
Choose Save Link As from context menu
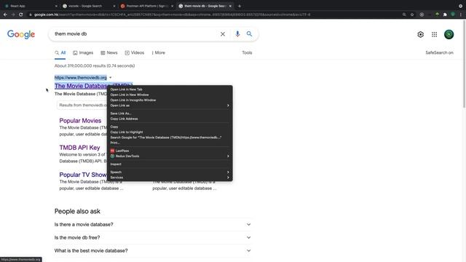click(x=170, y=114)
